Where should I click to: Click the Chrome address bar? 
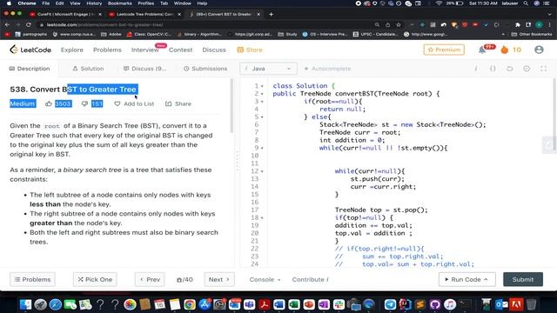click(x=206, y=25)
